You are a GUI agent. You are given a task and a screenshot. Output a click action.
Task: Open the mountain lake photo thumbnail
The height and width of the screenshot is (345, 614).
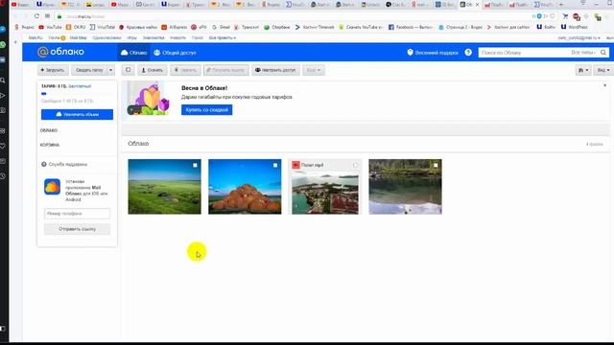405,187
